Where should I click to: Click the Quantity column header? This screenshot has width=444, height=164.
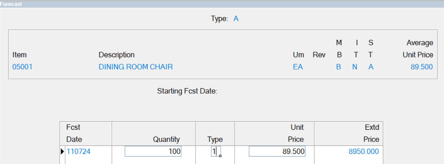pos(166,139)
